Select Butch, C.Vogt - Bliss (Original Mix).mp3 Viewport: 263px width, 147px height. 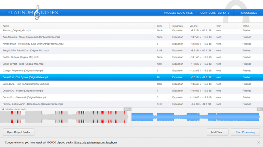point(131,64)
